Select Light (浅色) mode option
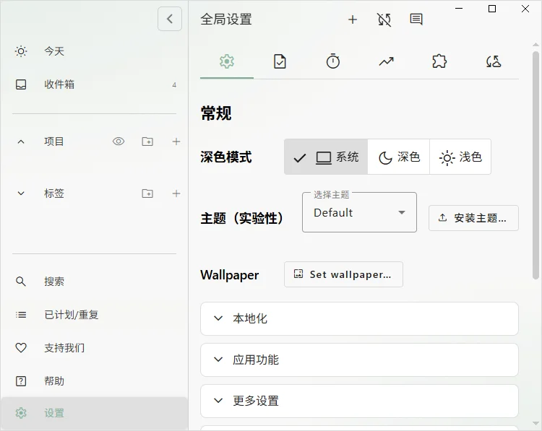Screen dimensions: 542x431 (460, 157)
